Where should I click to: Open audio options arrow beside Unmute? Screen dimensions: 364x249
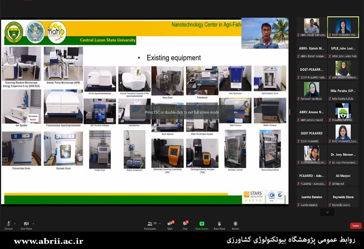[x=15, y=223]
